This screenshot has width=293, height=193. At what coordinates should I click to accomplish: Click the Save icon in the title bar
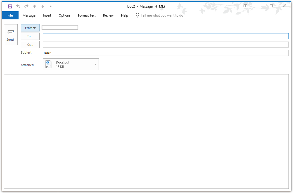coord(10,6)
